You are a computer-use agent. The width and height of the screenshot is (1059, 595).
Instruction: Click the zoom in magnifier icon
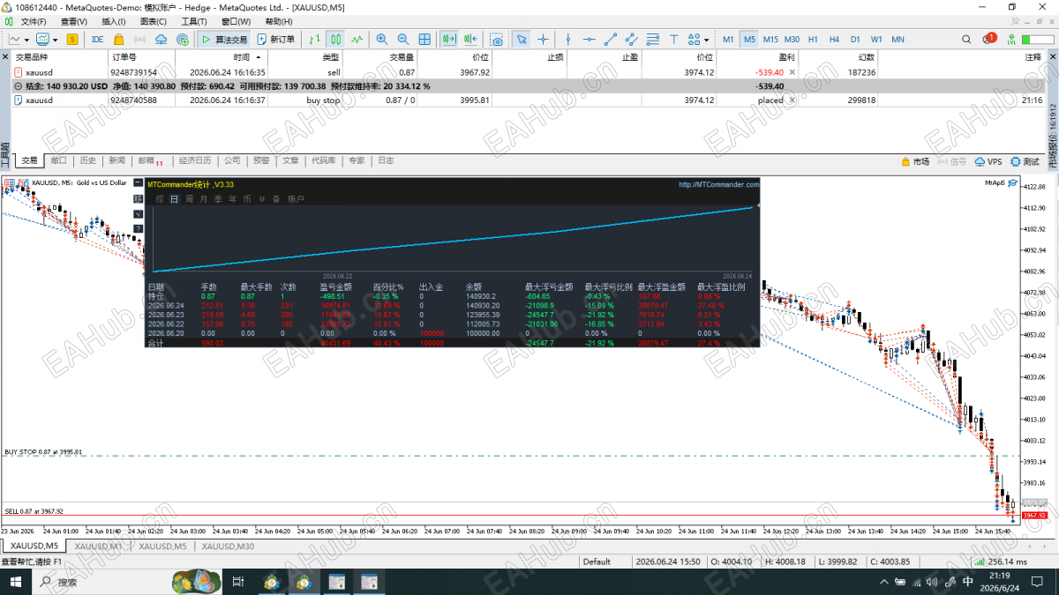(382, 39)
